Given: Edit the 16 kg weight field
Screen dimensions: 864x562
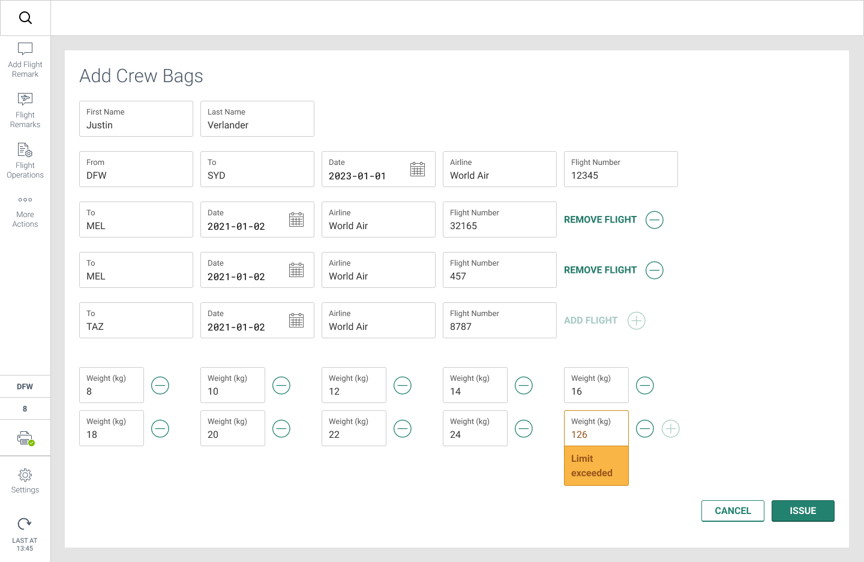Looking at the screenshot, I should (596, 385).
